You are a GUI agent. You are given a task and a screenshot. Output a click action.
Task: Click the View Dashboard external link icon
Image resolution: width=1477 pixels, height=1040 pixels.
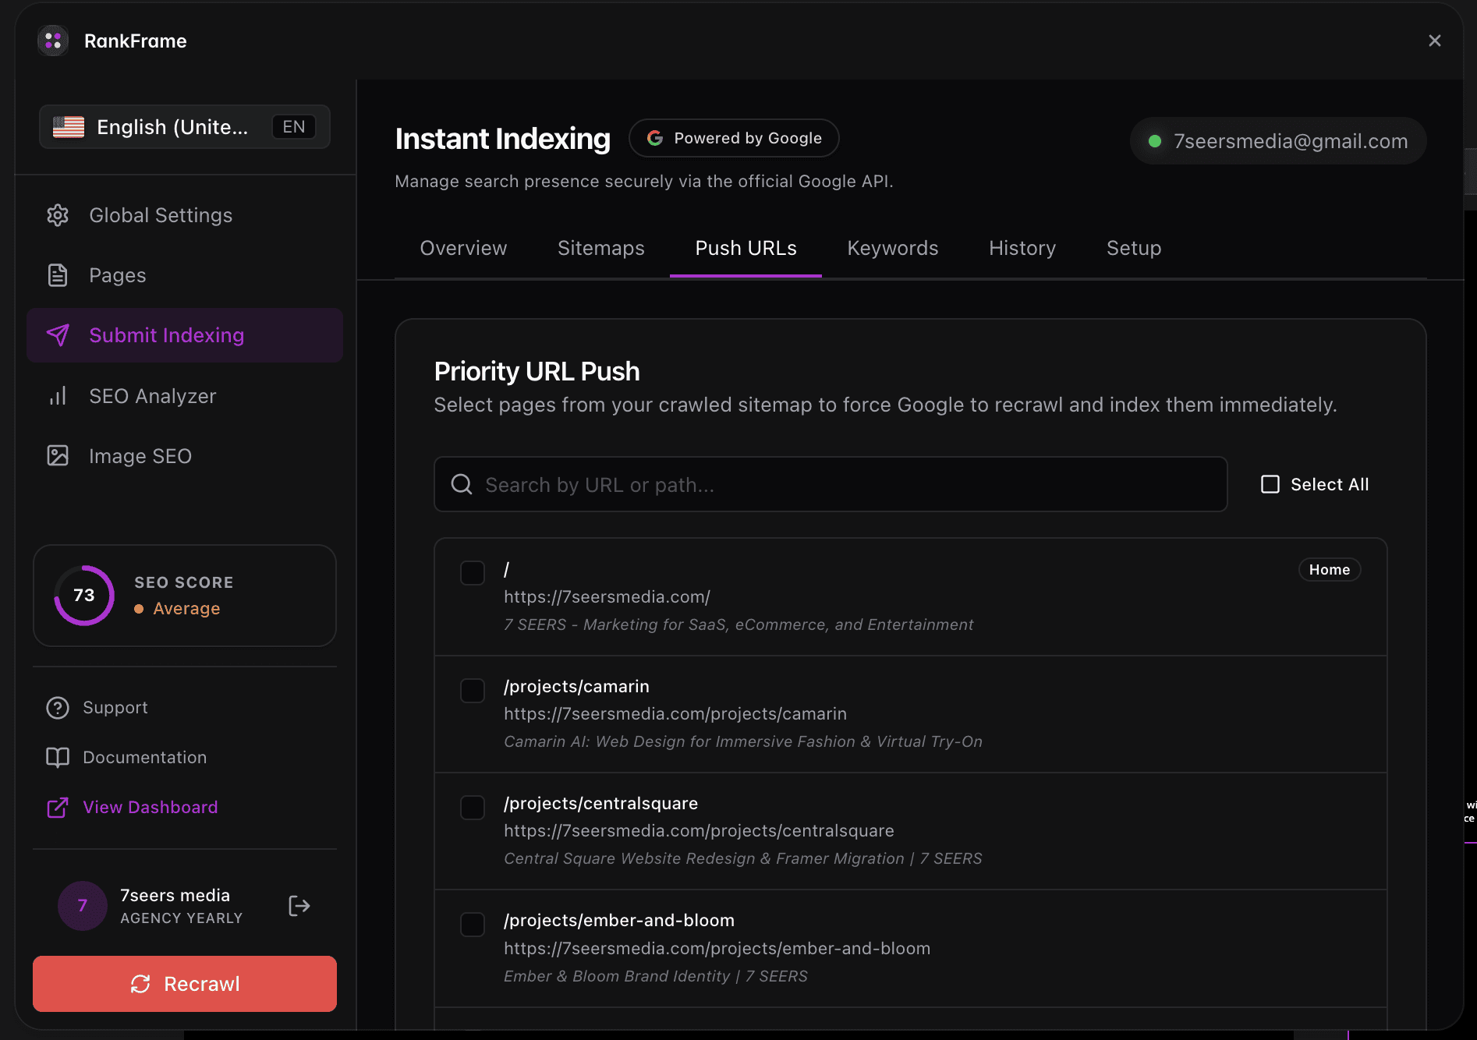(58, 808)
